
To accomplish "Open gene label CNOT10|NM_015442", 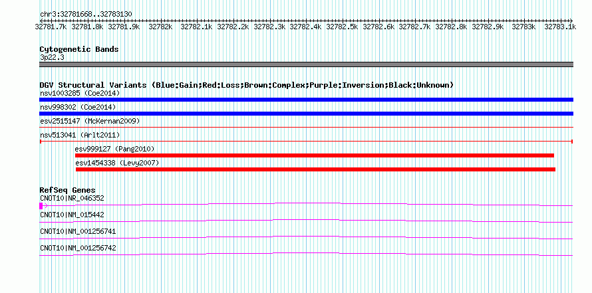I will [x=72, y=215].
